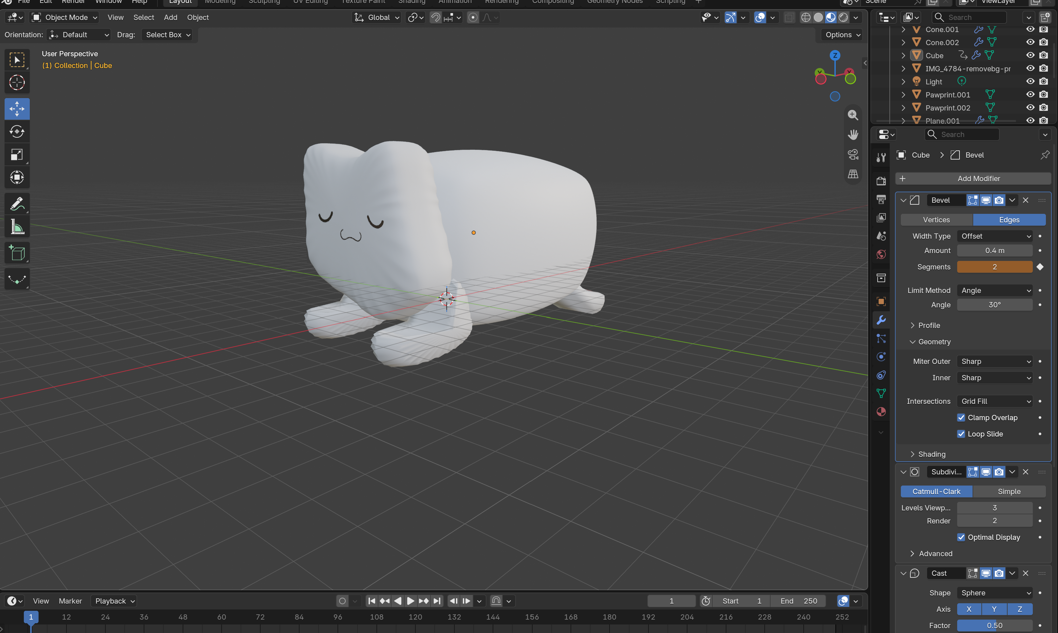
Task: Open the Miter Outer dropdown
Action: click(994, 361)
